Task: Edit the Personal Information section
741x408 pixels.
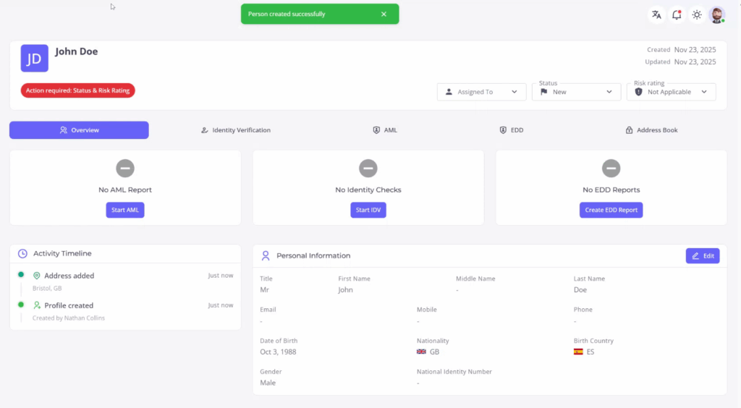Action: pyautogui.click(x=702, y=255)
